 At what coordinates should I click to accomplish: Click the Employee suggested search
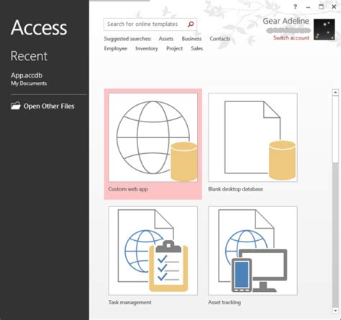point(116,49)
